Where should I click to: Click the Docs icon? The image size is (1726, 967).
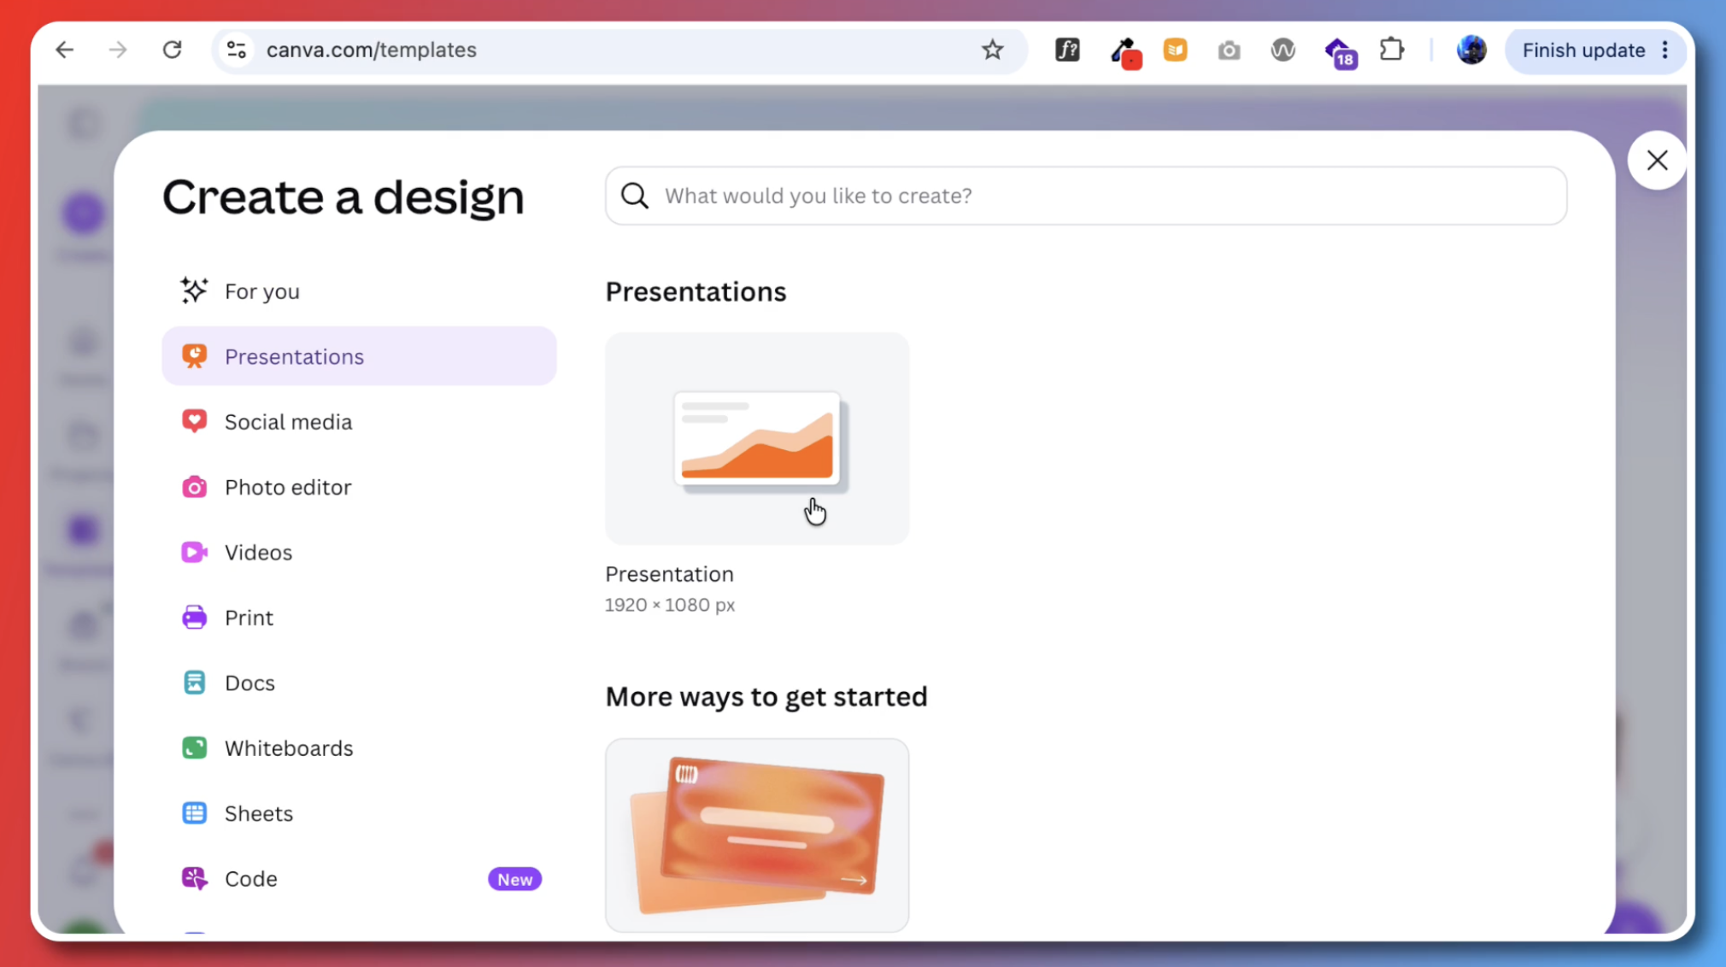pos(194,683)
